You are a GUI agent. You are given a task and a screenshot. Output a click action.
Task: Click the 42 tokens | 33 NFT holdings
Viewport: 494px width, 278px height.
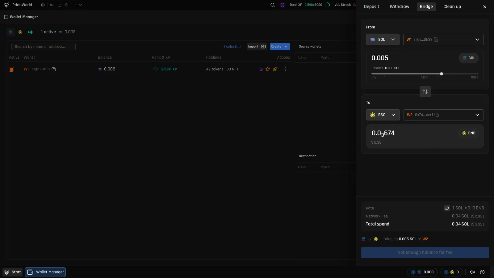click(222, 69)
